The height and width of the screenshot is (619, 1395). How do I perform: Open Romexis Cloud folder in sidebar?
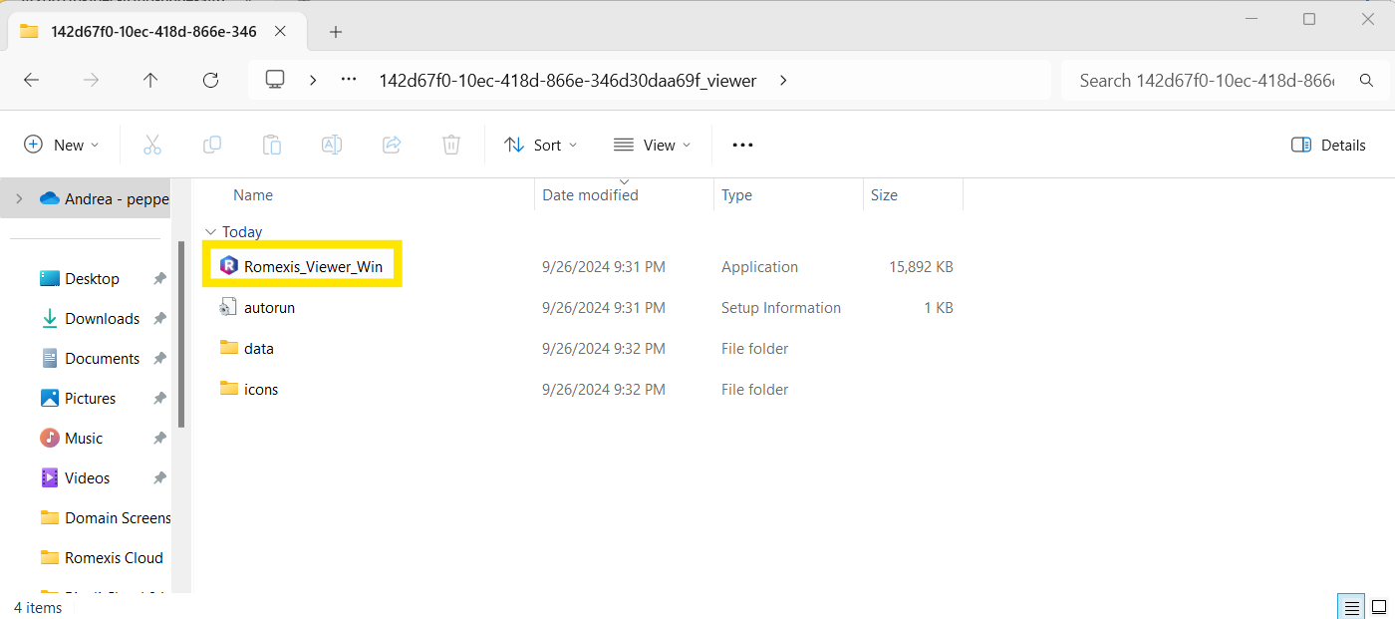tap(102, 558)
